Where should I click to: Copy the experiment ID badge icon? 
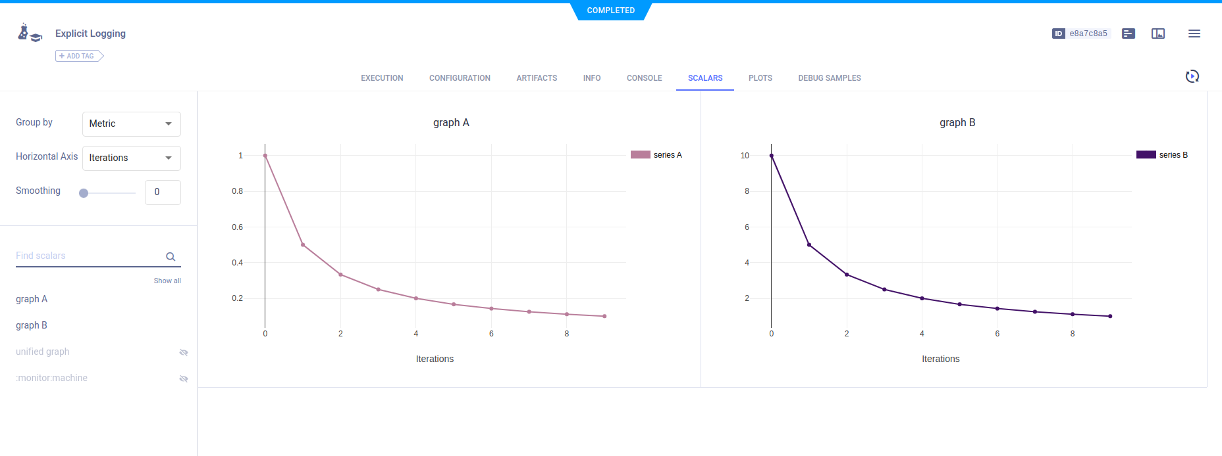click(x=1059, y=34)
